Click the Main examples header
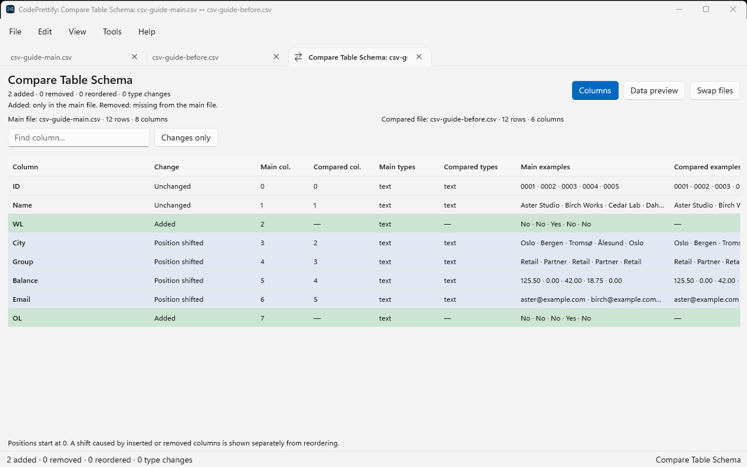 click(x=545, y=167)
